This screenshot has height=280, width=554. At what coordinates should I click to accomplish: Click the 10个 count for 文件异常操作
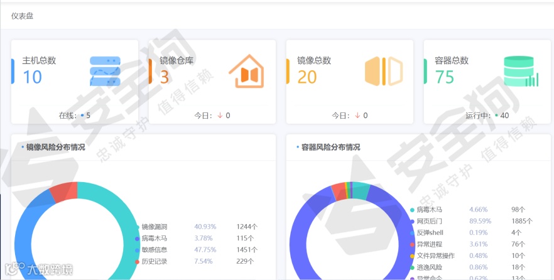tap(518, 256)
